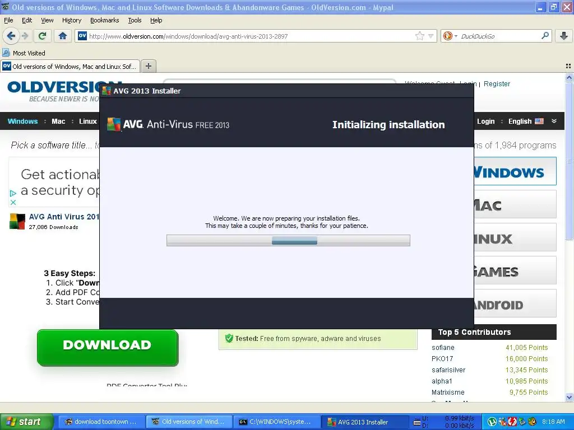Click the AVG logo in installer header
This screenshot has height=430, width=574.
coord(114,124)
